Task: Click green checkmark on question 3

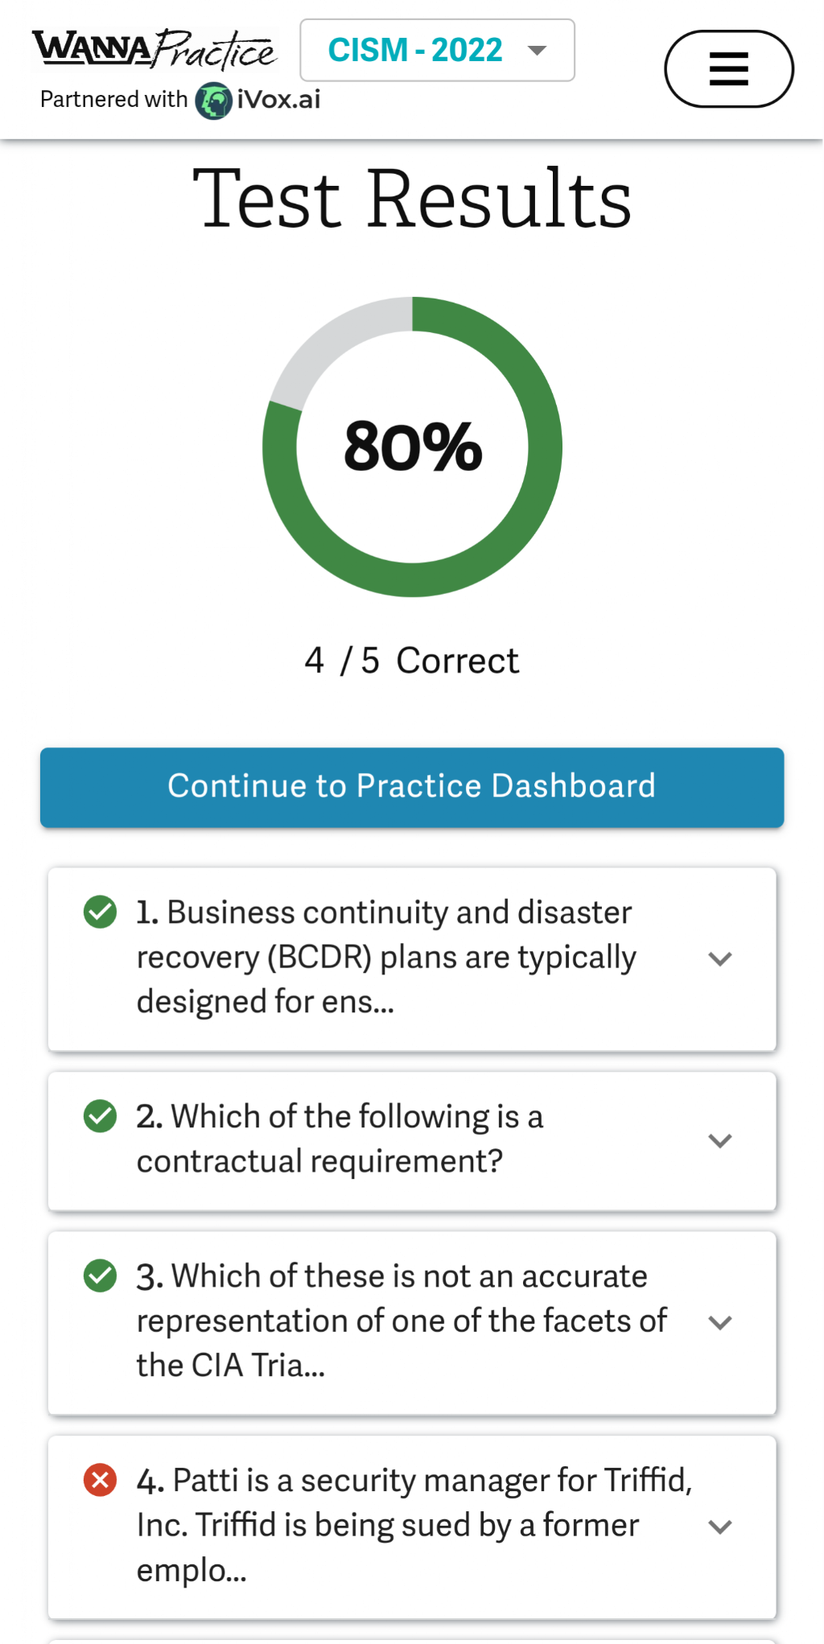Action: [101, 1275]
